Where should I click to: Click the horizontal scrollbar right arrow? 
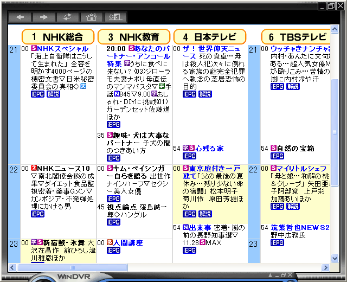pyautogui.click(x=325, y=267)
